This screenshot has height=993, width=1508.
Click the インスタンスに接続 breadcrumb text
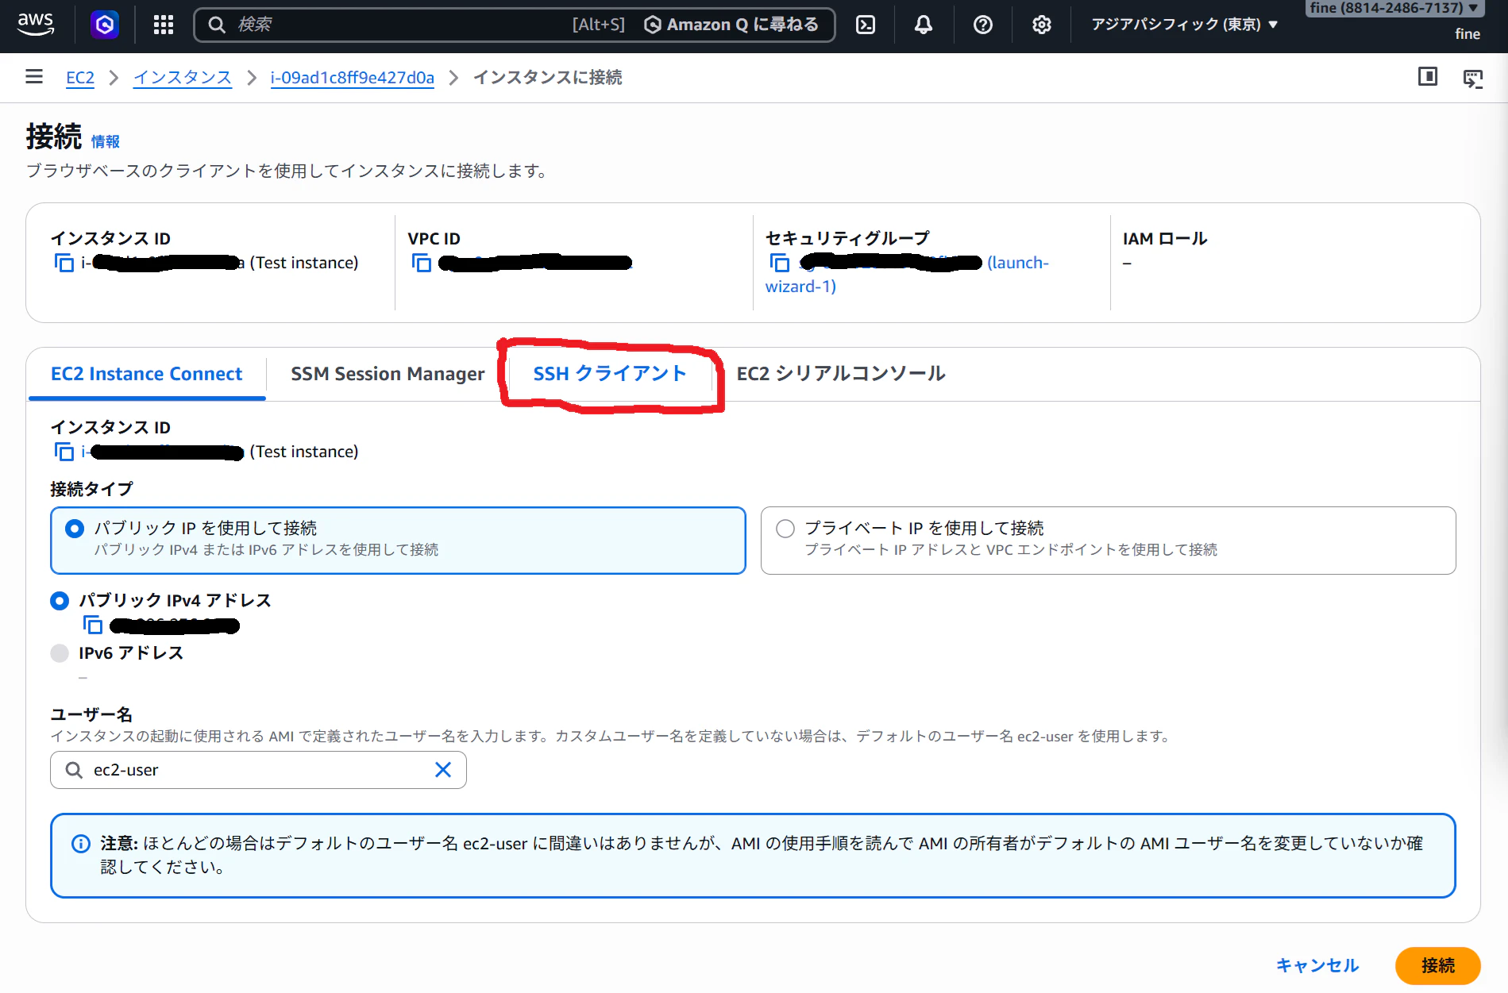click(x=548, y=78)
